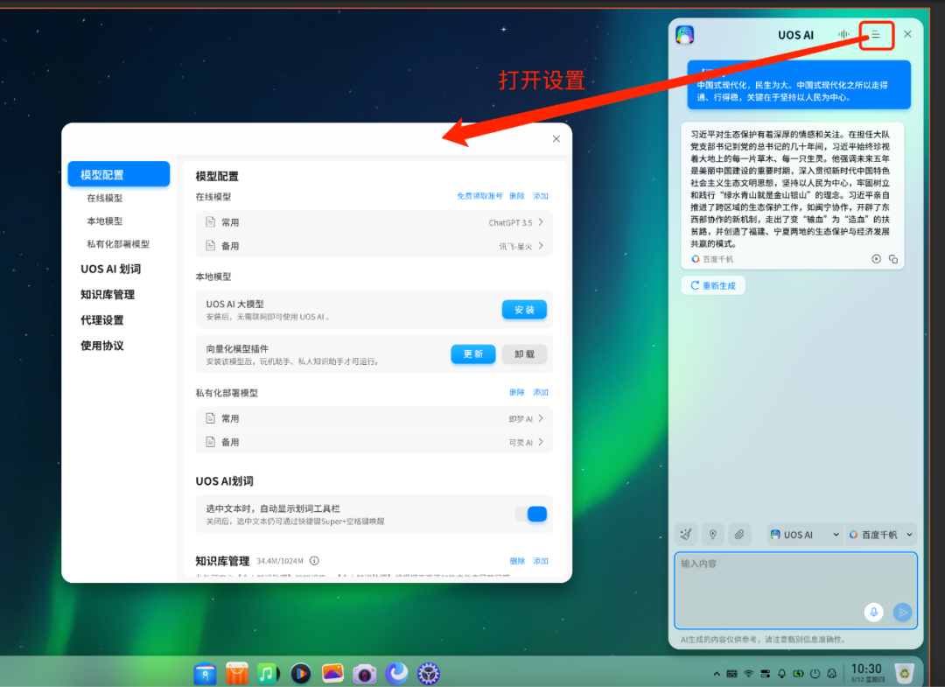Click 卸载 for 向量化模型插件
The image size is (945, 687).
[x=524, y=354]
